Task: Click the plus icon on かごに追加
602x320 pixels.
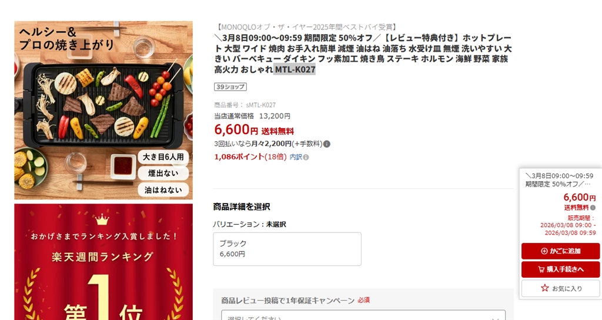Action: click(x=544, y=251)
